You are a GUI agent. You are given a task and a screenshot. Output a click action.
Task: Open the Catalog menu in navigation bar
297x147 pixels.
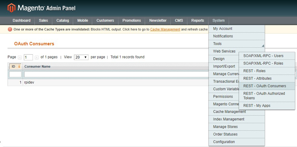pyautogui.click(x=63, y=20)
